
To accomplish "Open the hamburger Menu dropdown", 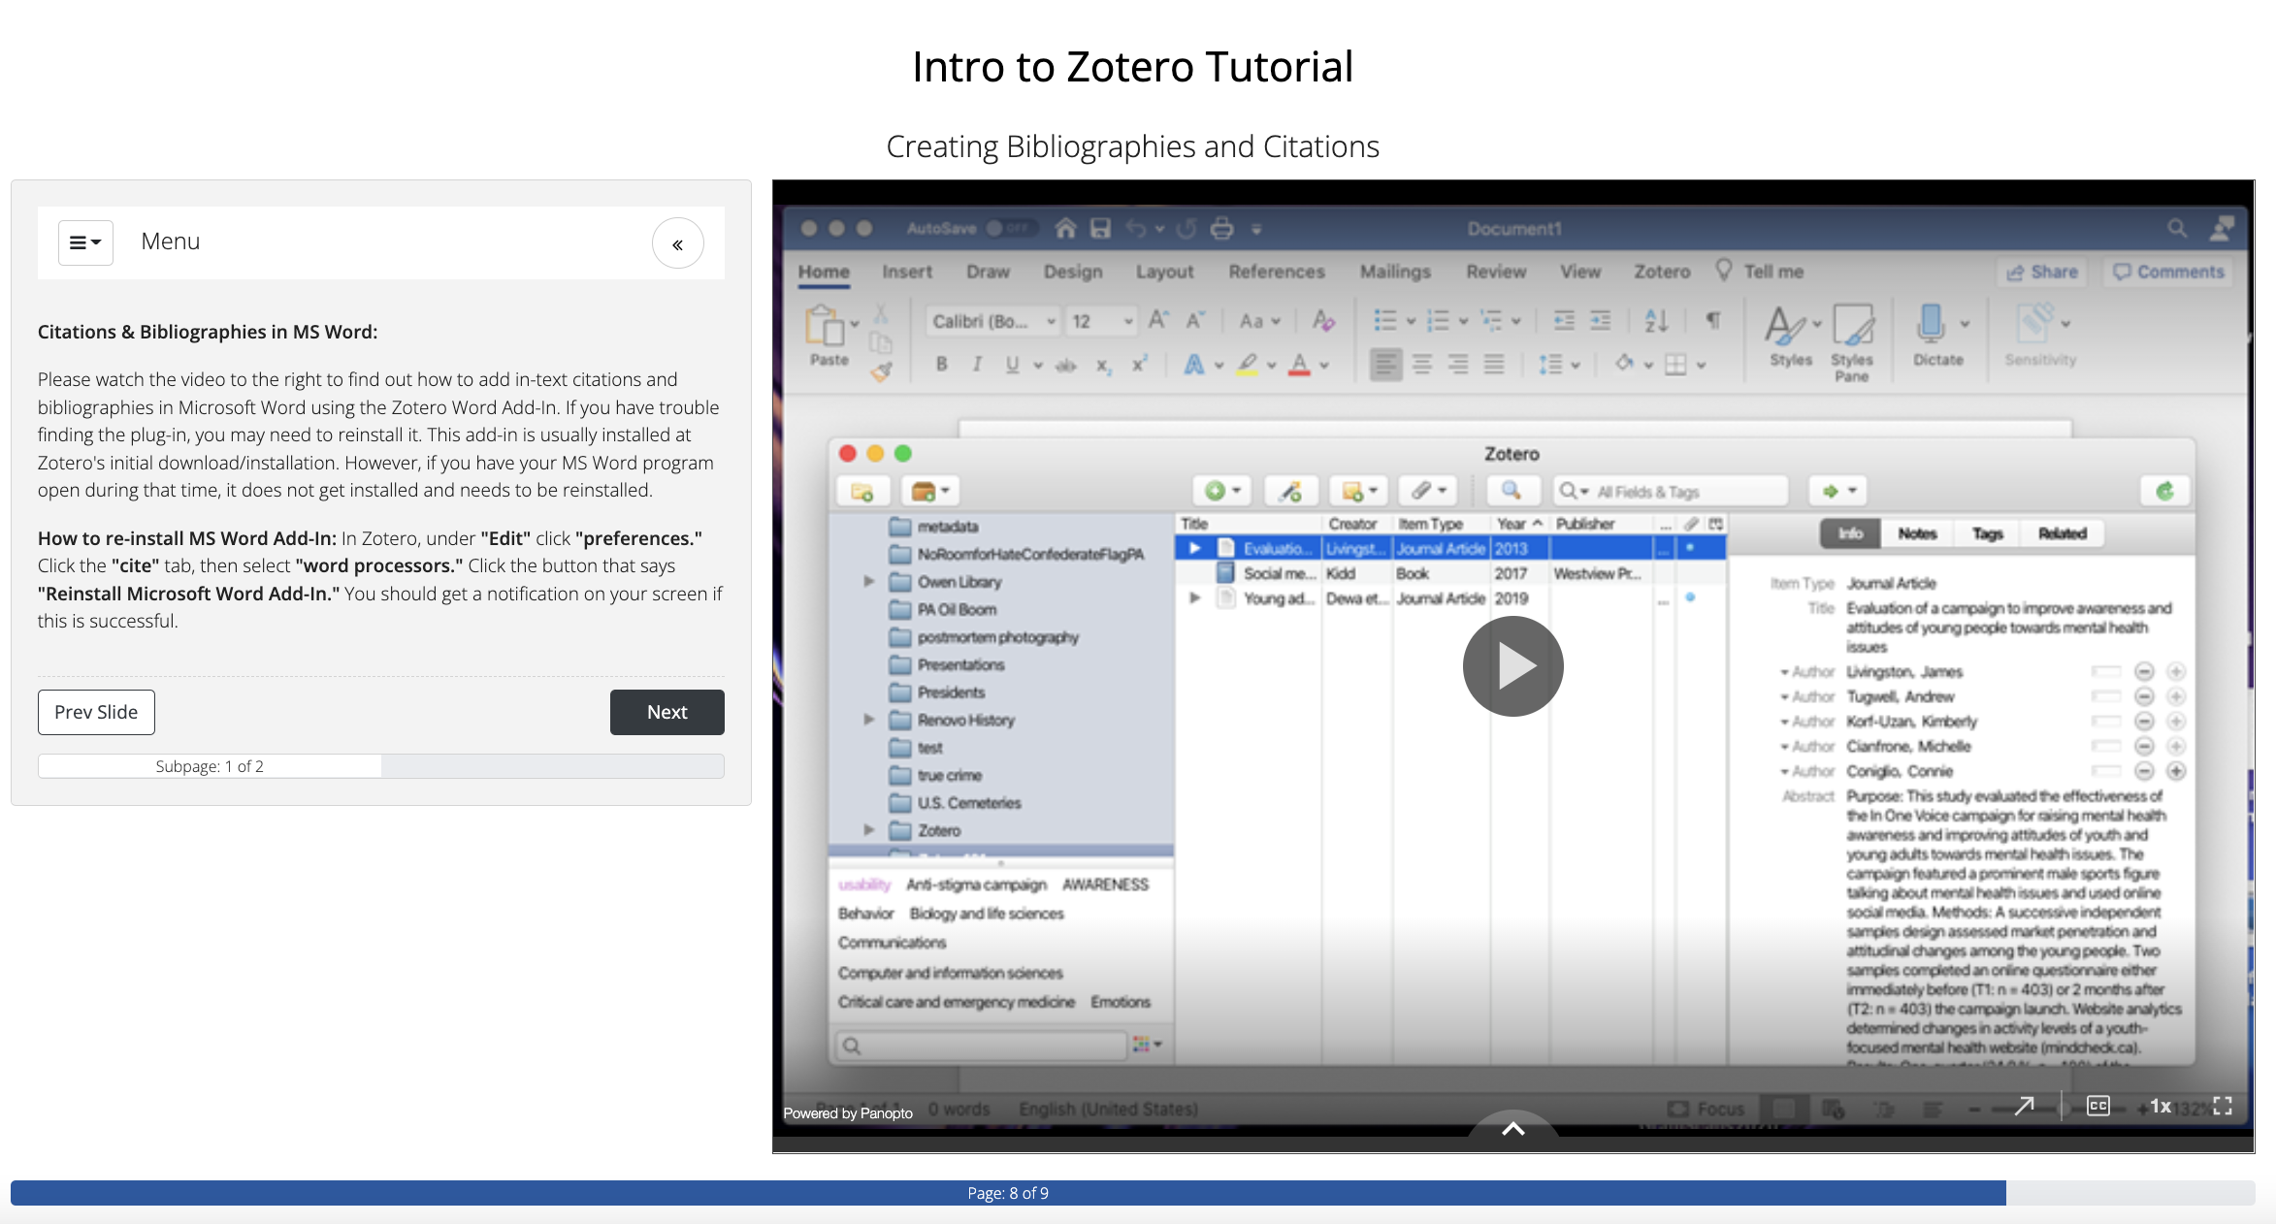I will (x=85, y=242).
